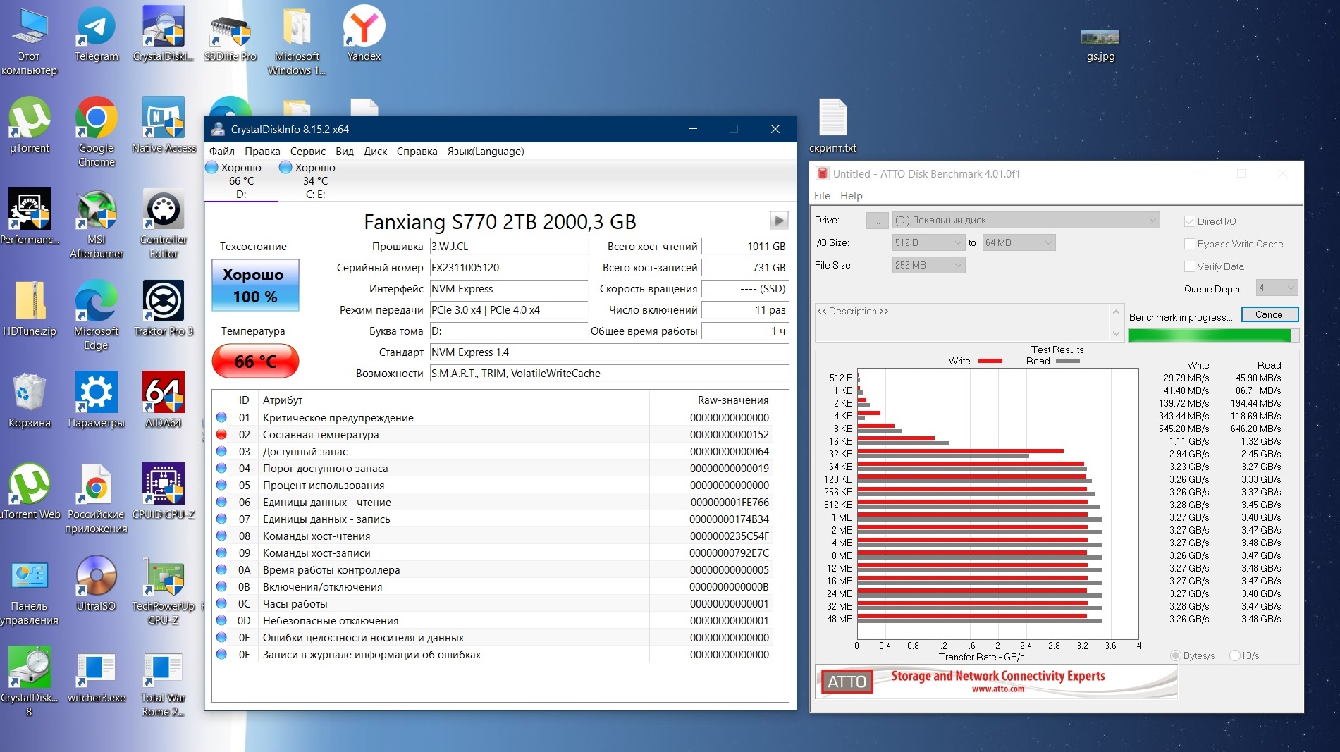Open Queue Depth dropdown
This screenshot has width=1340, height=752.
point(1277,288)
